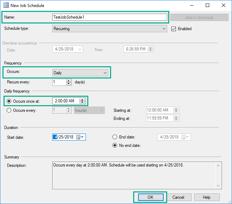
Task: Click inside the Recurs every number field
Action: [59, 82]
